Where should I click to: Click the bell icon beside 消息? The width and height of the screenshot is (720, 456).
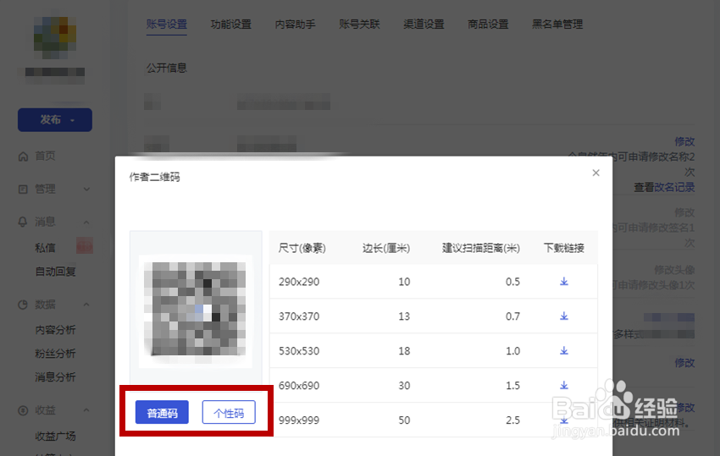pyautogui.click(x=23, y=222)
